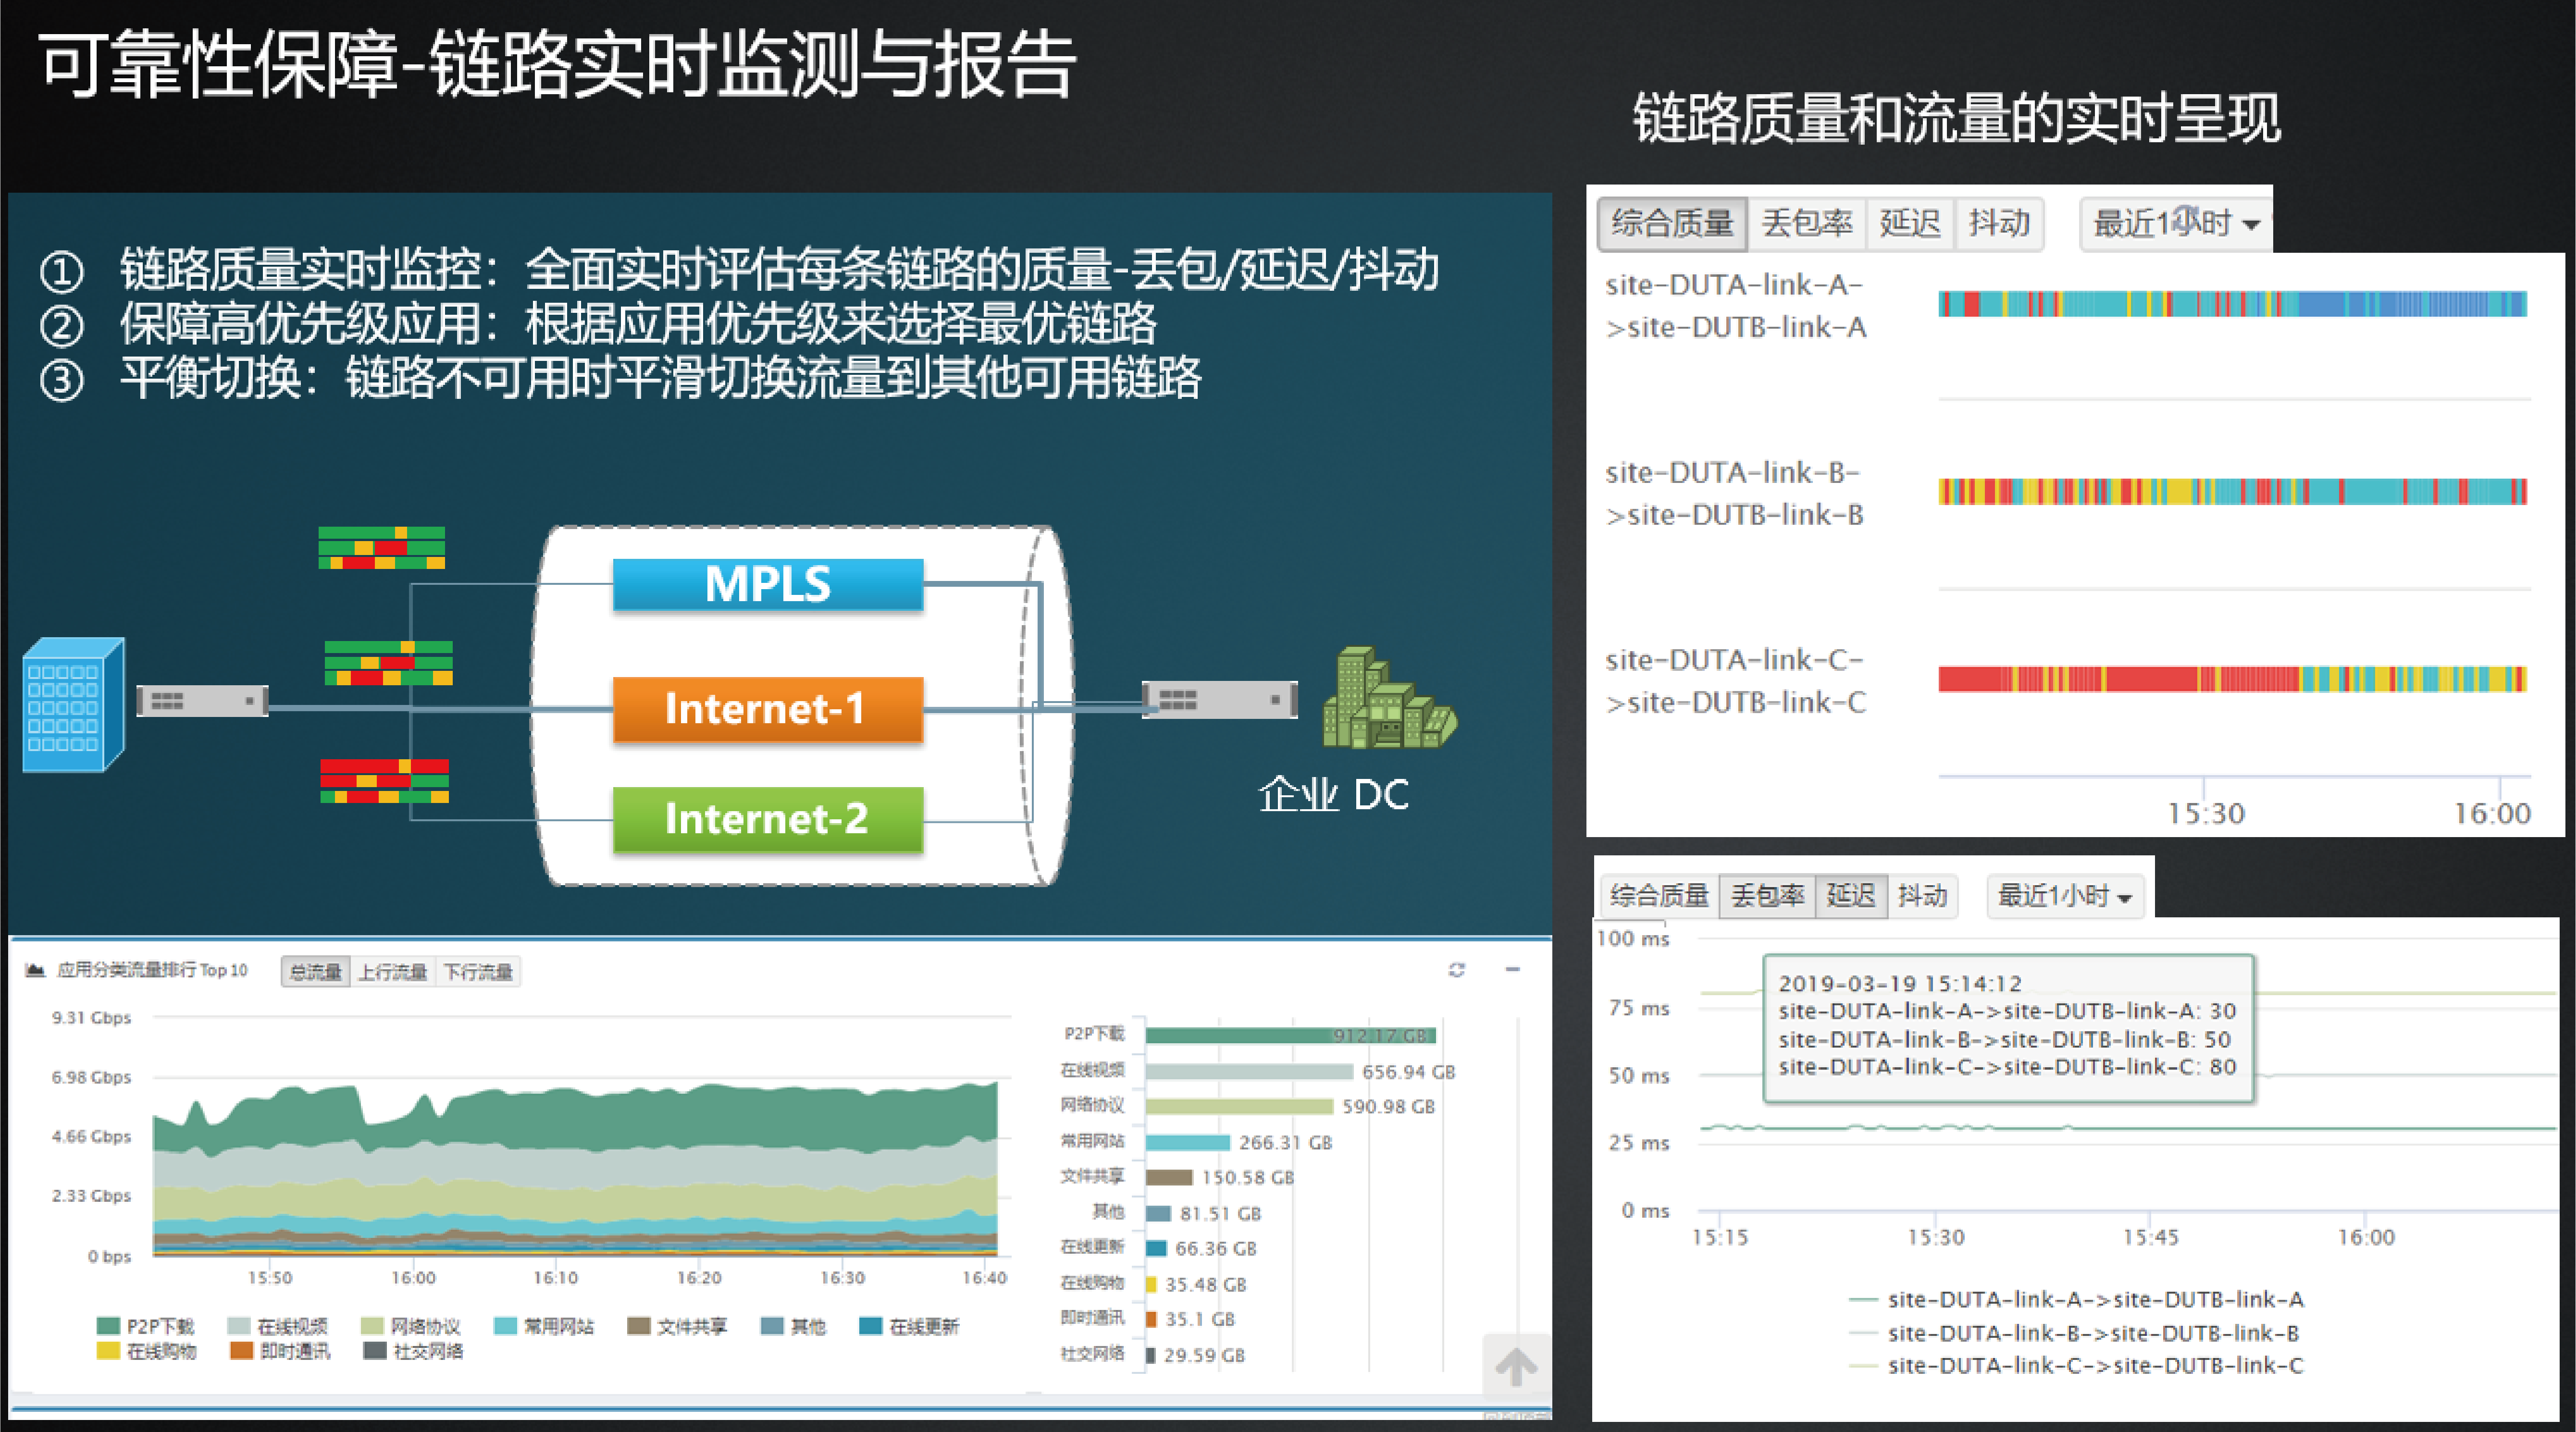This screenshot has width=2576, height=1432.
Task: Click the 网络协议 590.98 GB bar
Action: [x=1239, y=1106]
